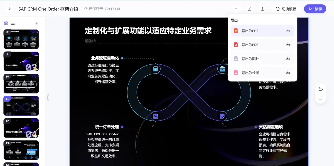Click download arrow beside 导出为长图
334x166 pixels.
click(288, 73)
